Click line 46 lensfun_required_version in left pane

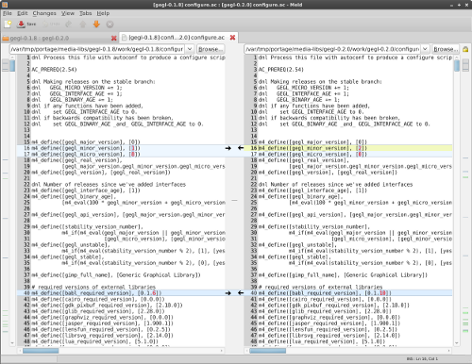click(x=101, y=329)
